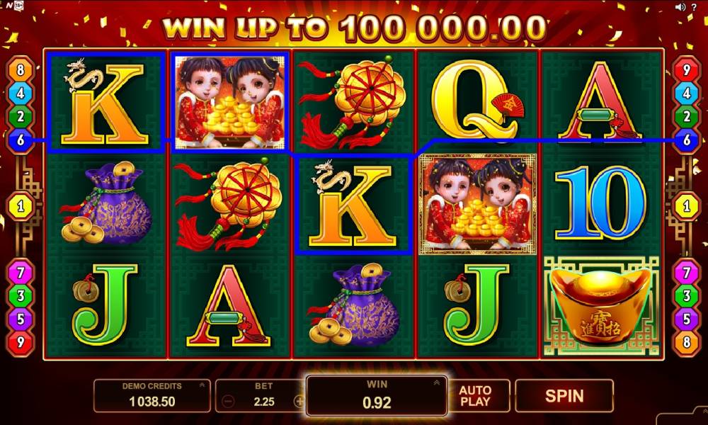Expand the Win panel arrow
The image size is (708, 425).
(437, 383)
